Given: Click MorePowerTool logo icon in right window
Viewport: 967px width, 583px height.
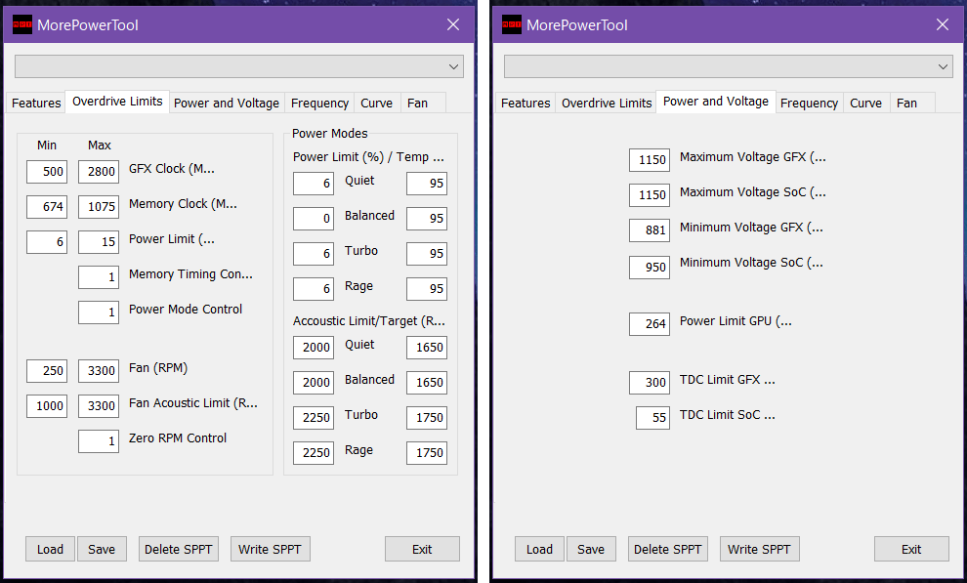Looking at the screenshot, I should (511, 25).
